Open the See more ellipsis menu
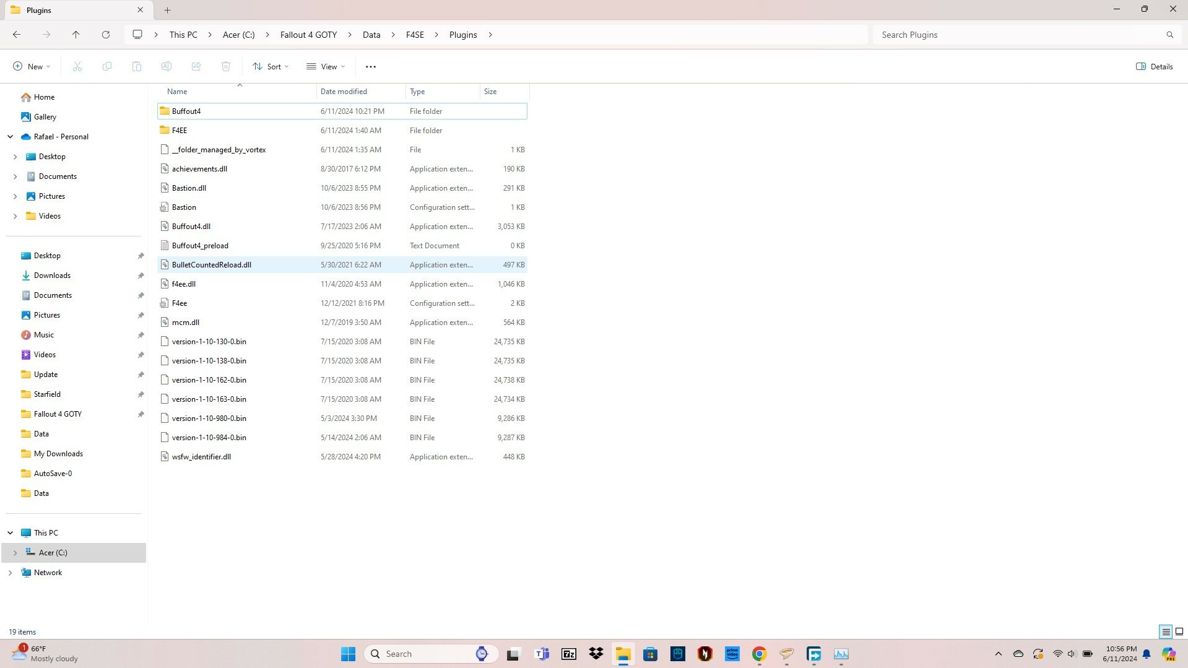Image resolution: width=1188 pixels, height=668 pixels. [371, 66]
